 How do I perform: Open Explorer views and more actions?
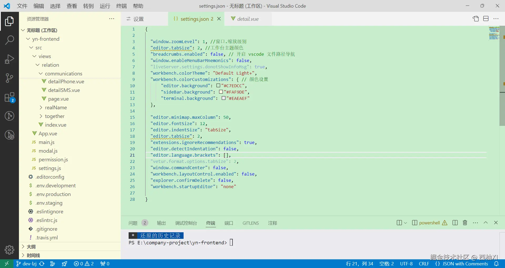click(112, 19)
